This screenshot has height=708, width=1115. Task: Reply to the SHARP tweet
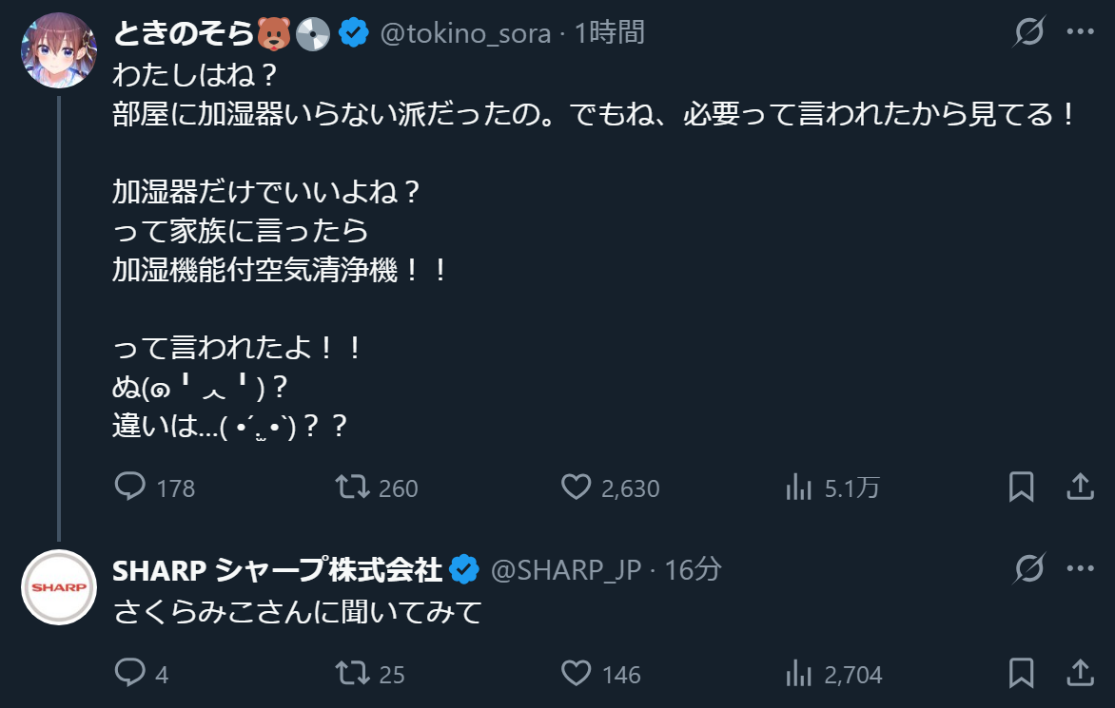[128, 674]
